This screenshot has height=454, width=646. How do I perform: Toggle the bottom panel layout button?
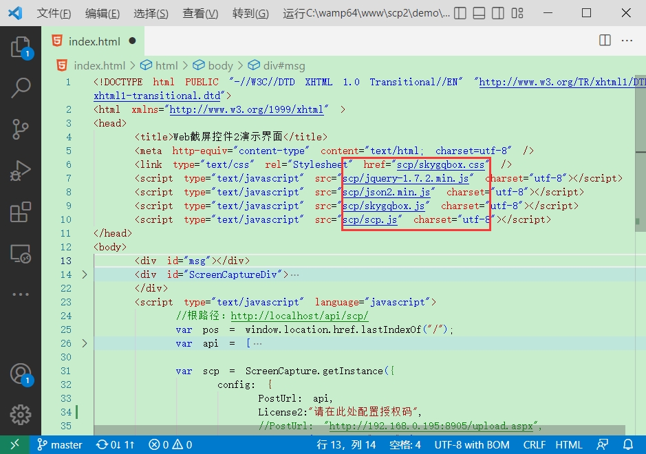479,13
